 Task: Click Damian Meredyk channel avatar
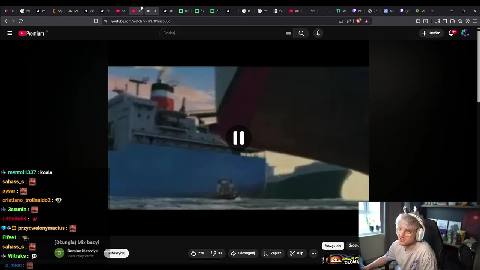(59, 253)
